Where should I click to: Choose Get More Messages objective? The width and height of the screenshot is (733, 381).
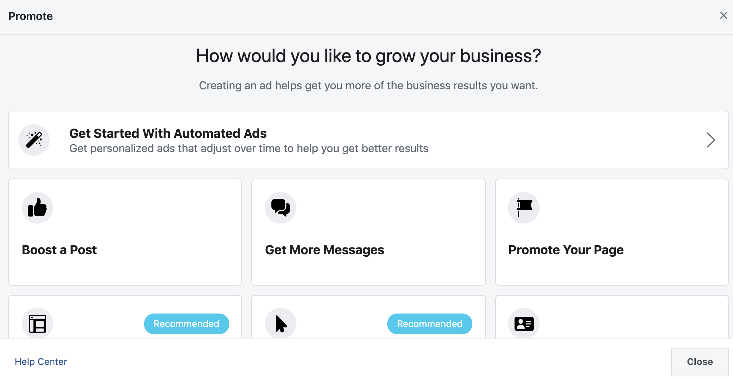[x=369, y=232]
